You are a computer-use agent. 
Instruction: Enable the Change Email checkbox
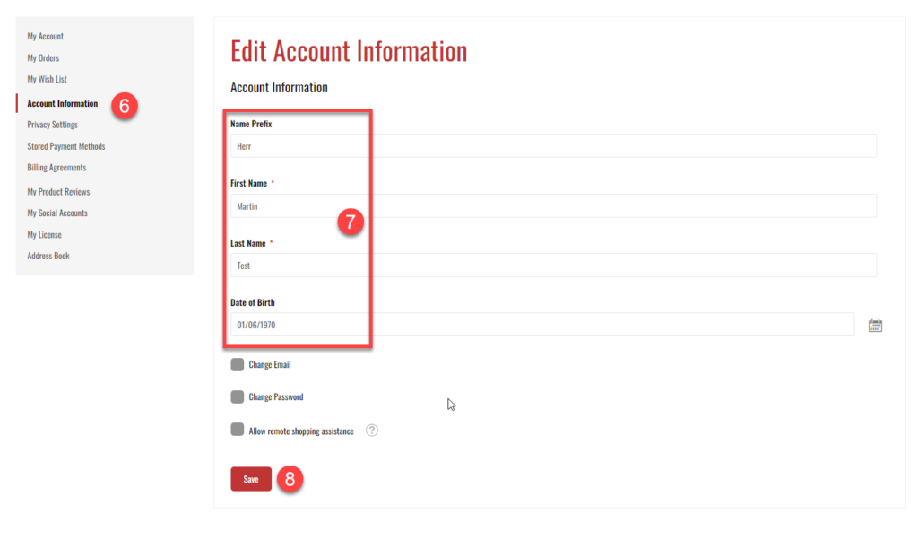238,365
